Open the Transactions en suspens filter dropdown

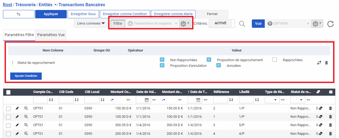[153, 23]
